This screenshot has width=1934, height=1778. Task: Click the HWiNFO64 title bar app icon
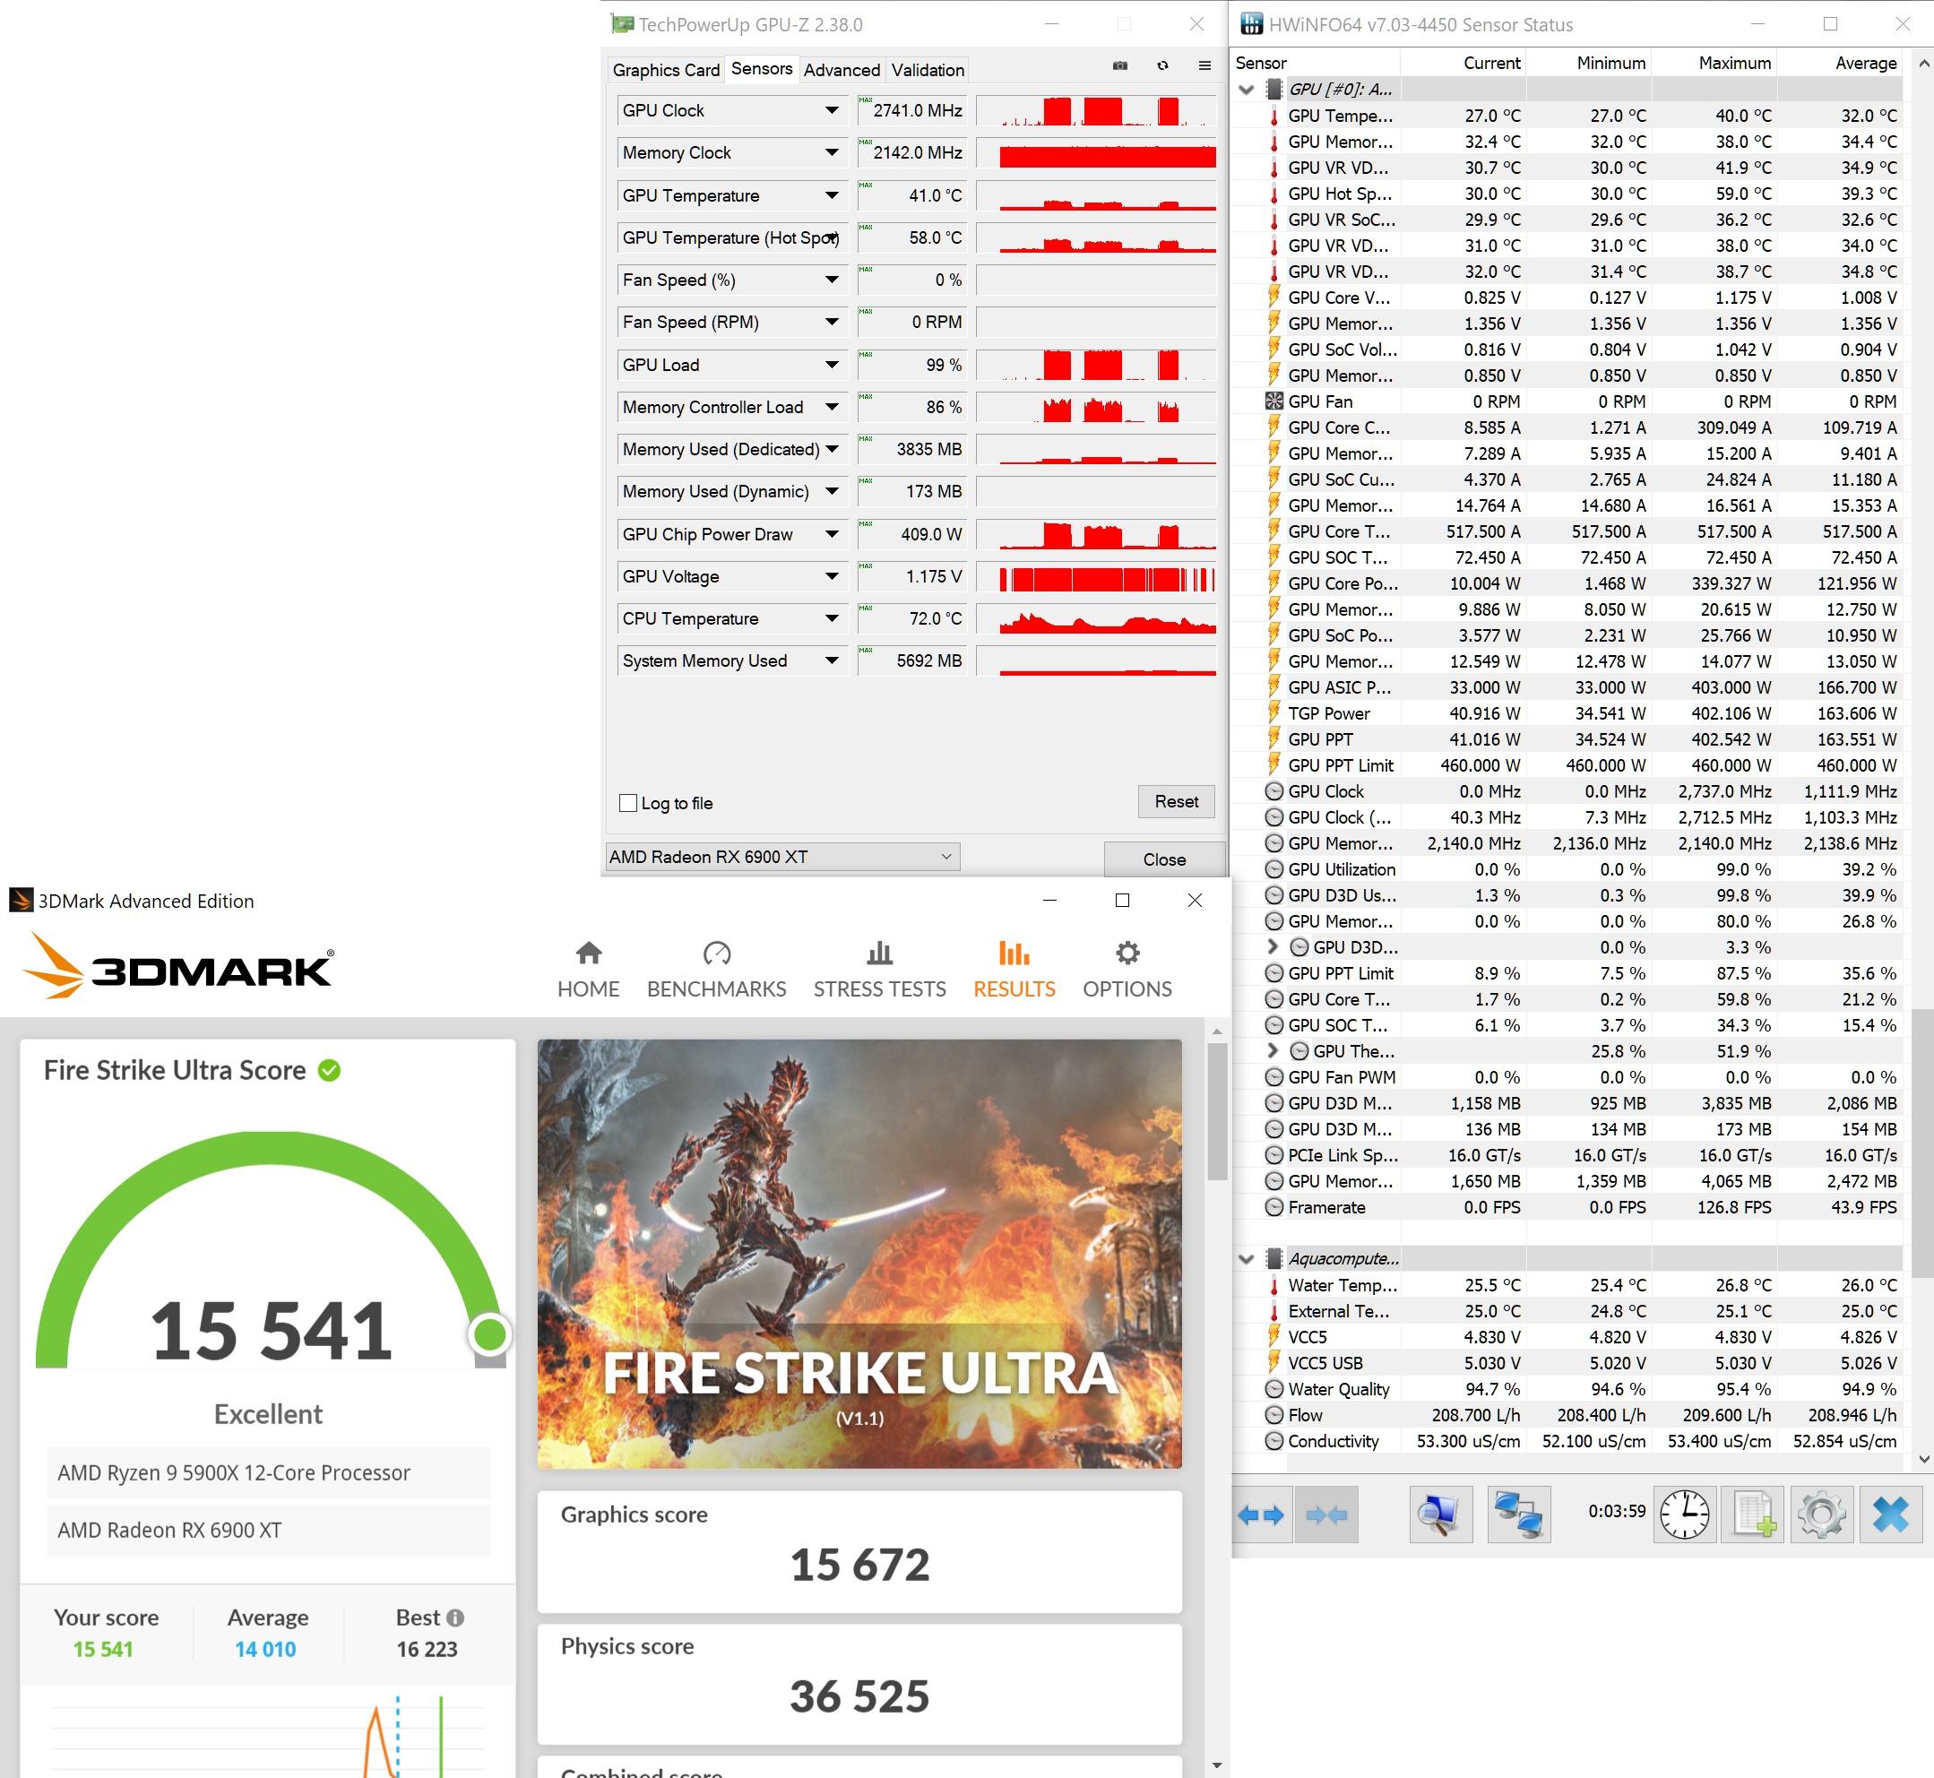(1251, 24)
